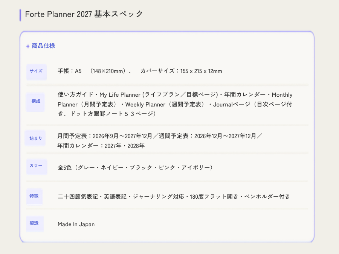
Task: Click the Forte Planner 2027 基本スペック title
Action: pos(84,14)
